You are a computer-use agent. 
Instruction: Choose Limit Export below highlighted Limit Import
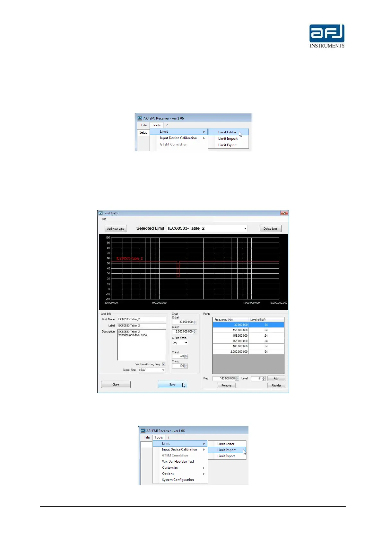(x=226, y=456)
